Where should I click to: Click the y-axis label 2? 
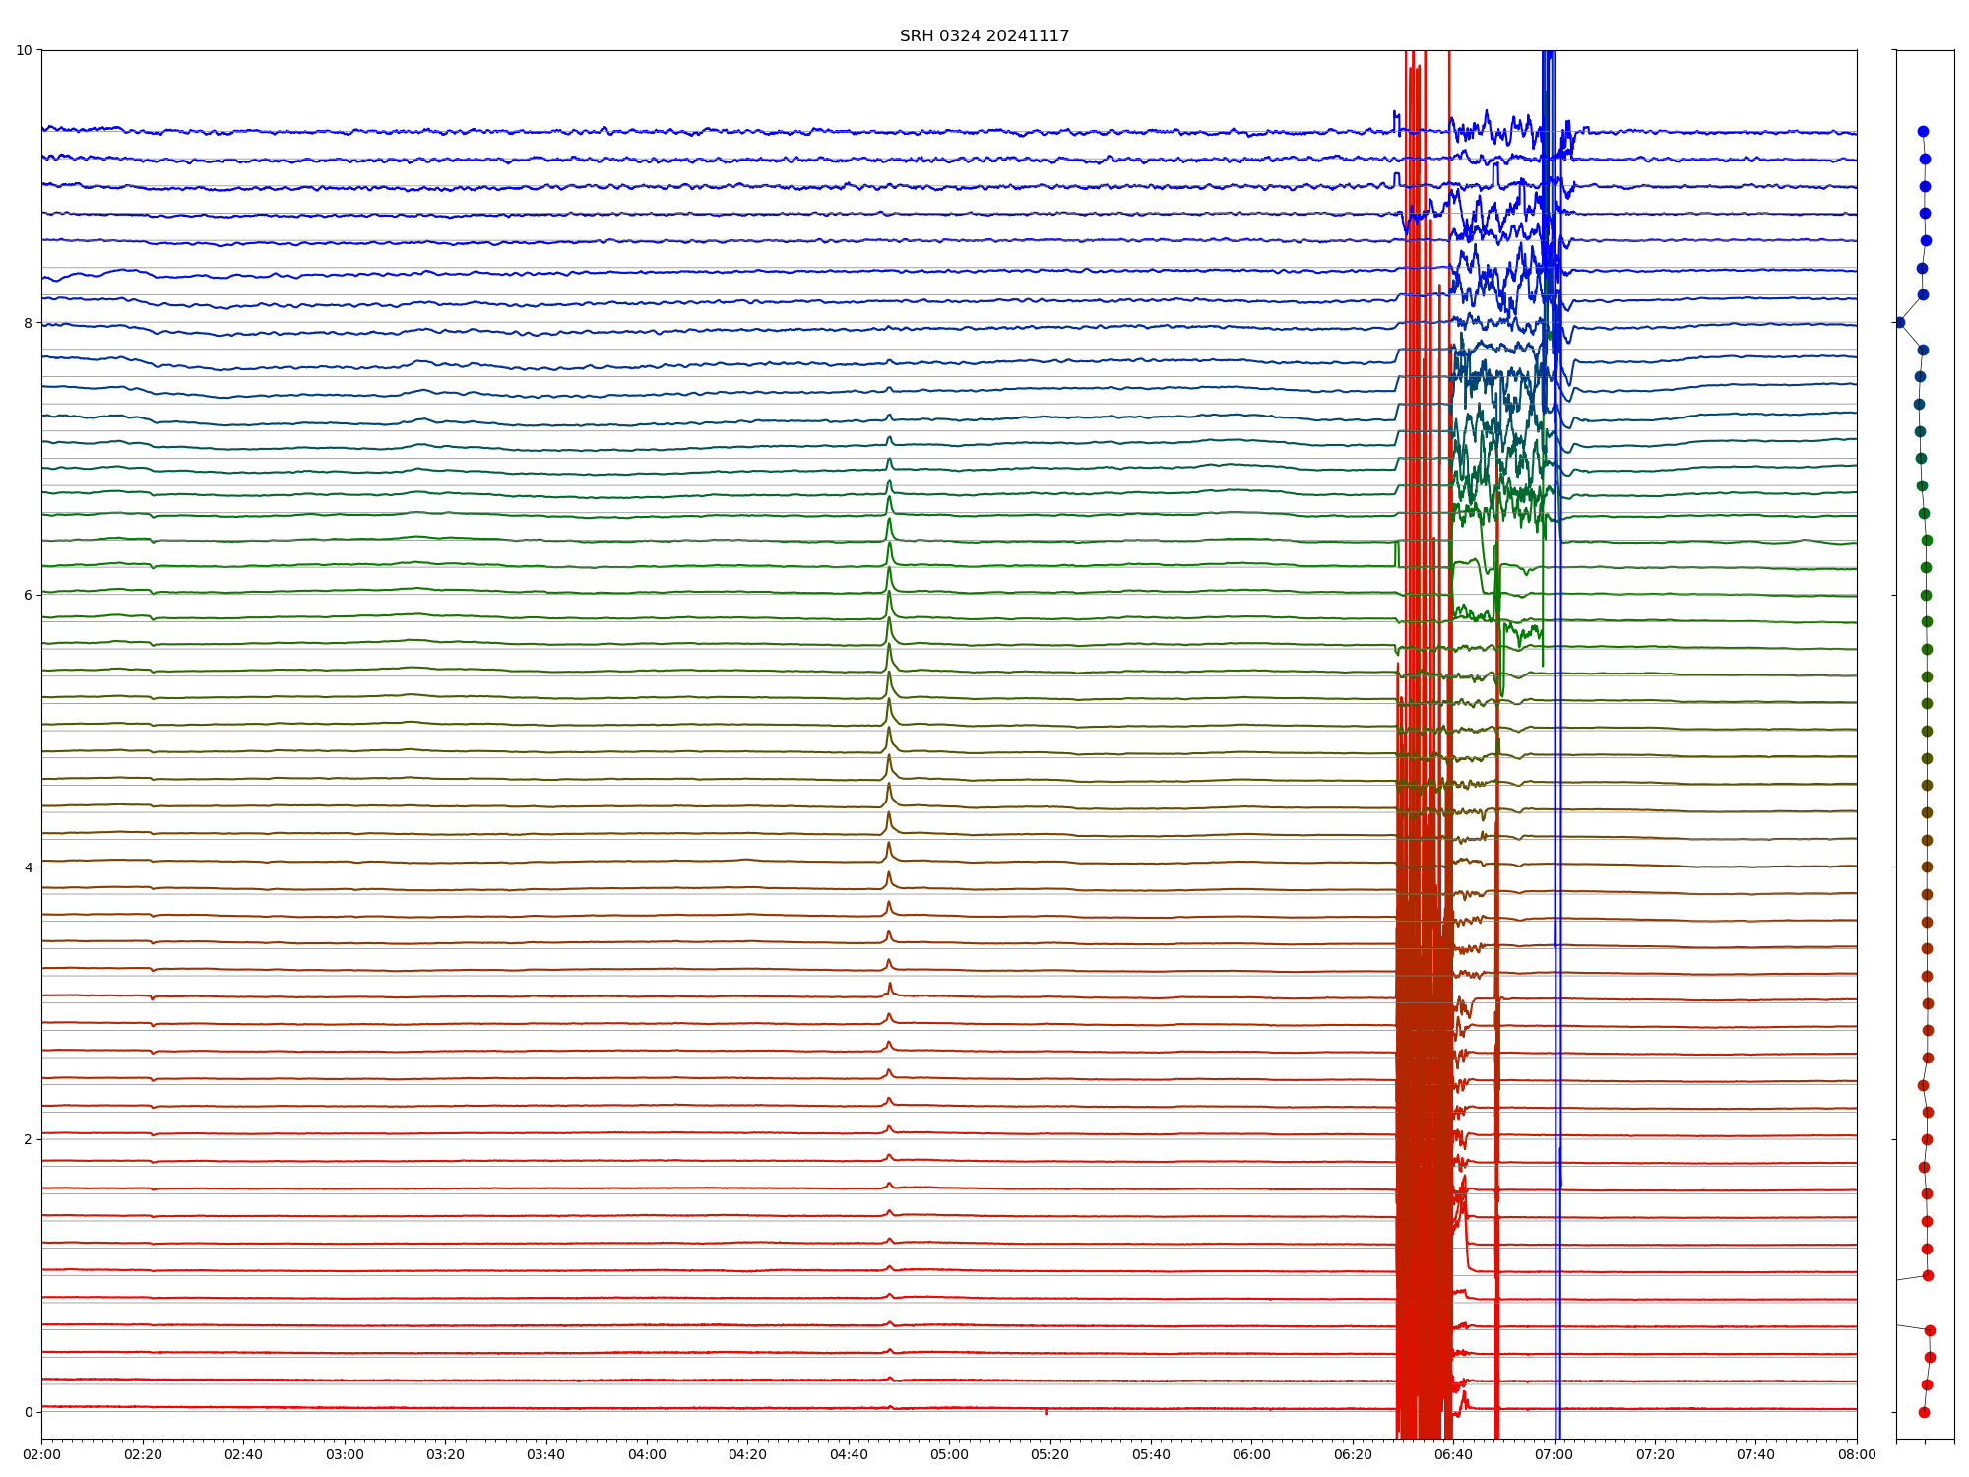tap(29, 1139)
